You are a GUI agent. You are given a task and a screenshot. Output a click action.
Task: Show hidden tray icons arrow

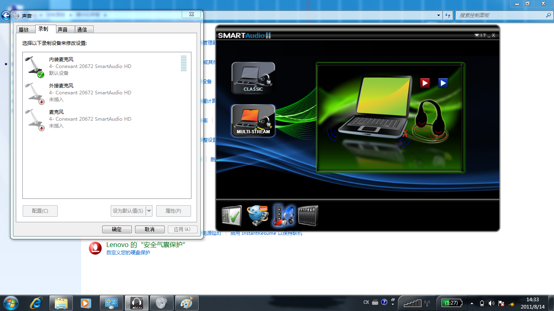point(472,303)
